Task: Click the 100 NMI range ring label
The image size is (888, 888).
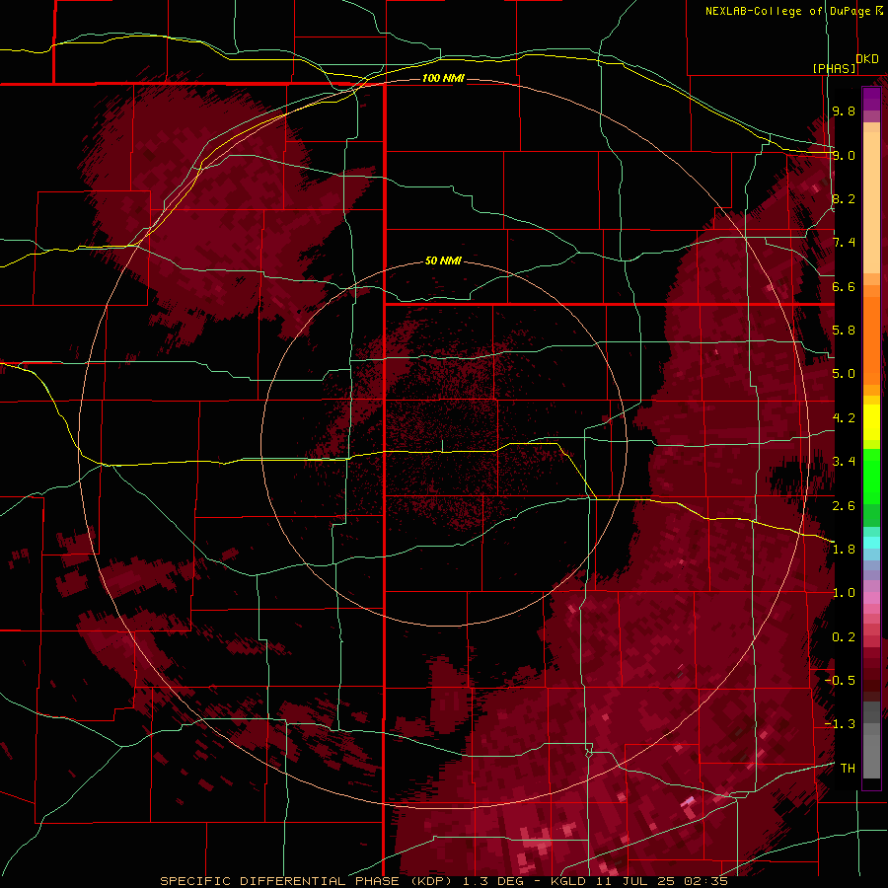Action: pos(443,78)
